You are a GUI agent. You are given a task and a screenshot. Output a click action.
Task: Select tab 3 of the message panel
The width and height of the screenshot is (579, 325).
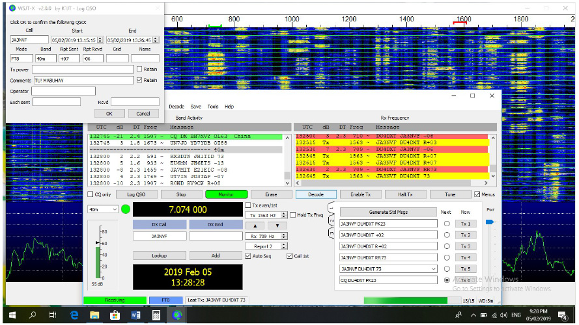332,233
